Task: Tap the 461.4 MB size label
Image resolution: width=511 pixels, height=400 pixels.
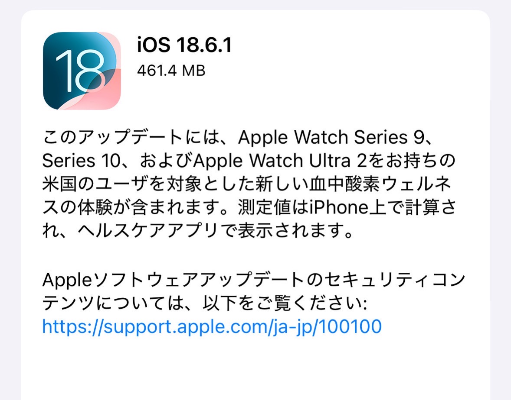Action: 171,71
